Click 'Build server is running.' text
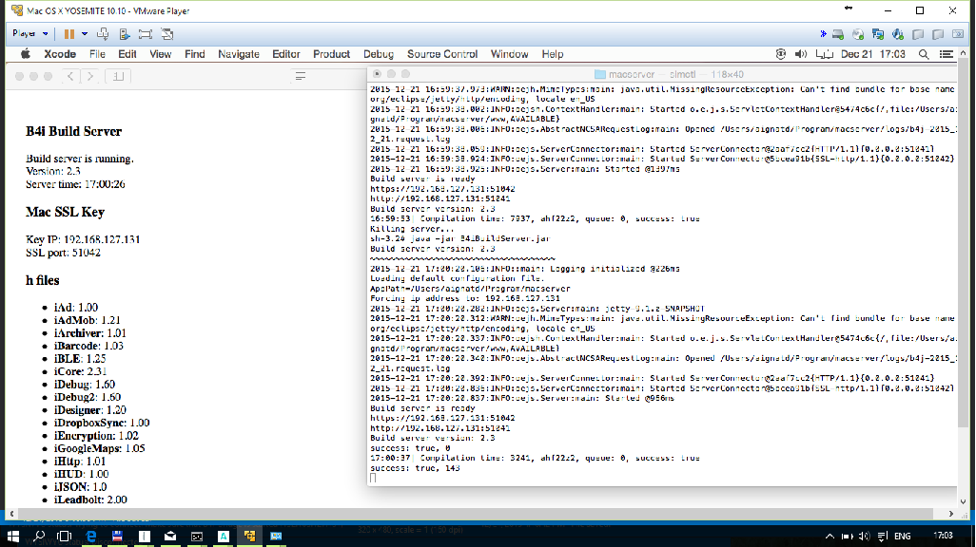Screen dimensions: 976x547 (x=80, y=159)
